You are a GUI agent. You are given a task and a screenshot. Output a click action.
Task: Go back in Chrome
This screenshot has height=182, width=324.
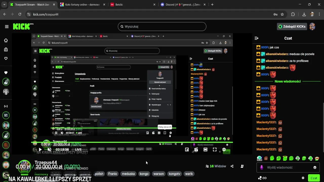pyautogui.click(x=5, y=14)
